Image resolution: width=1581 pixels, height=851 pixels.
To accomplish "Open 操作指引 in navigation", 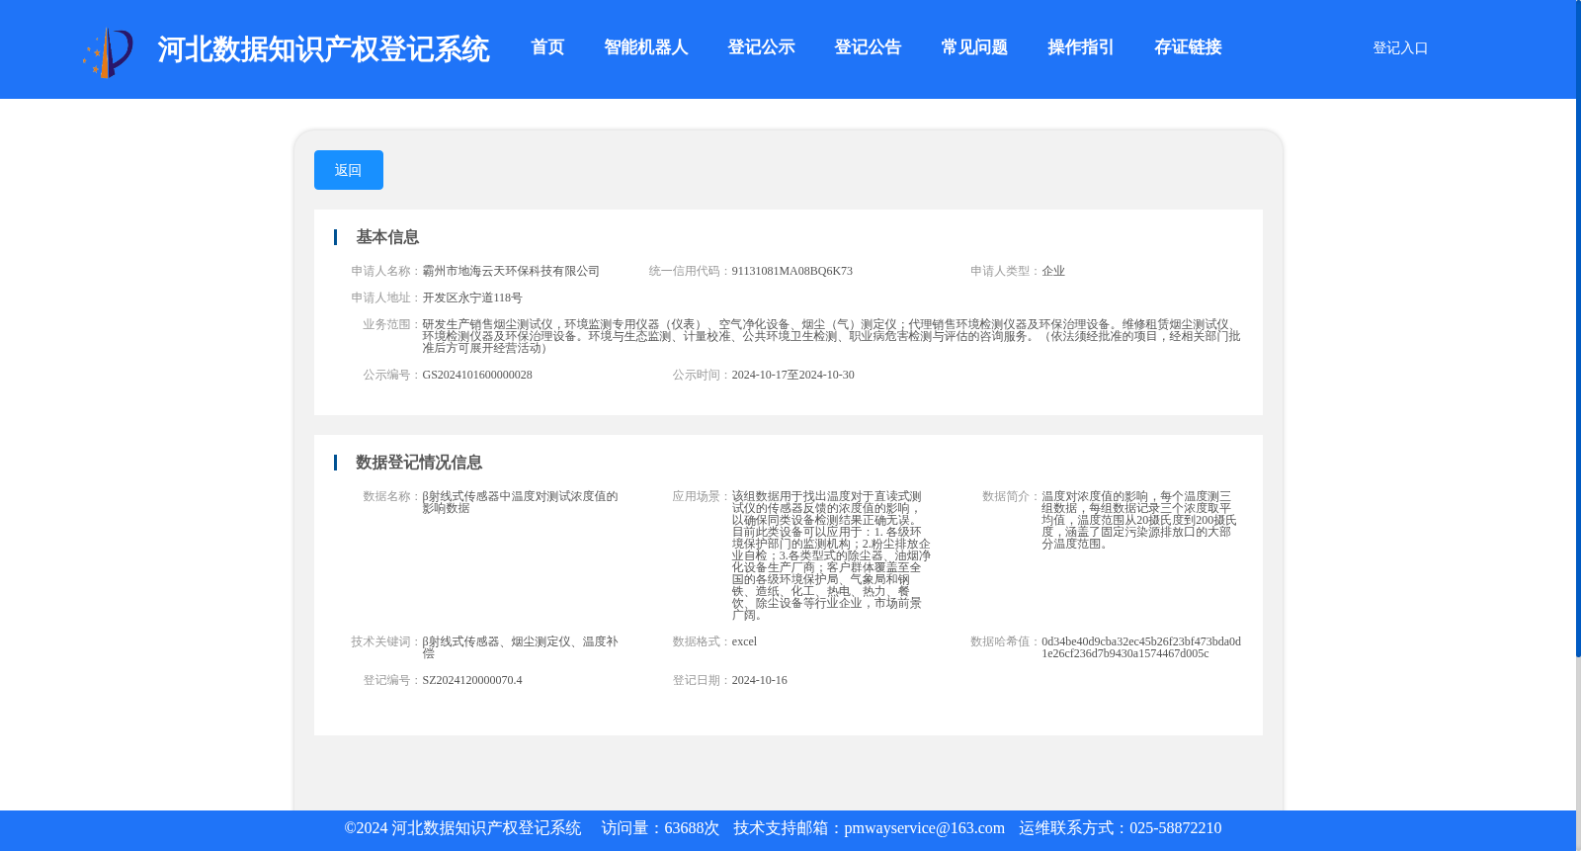I will 1082,47.
